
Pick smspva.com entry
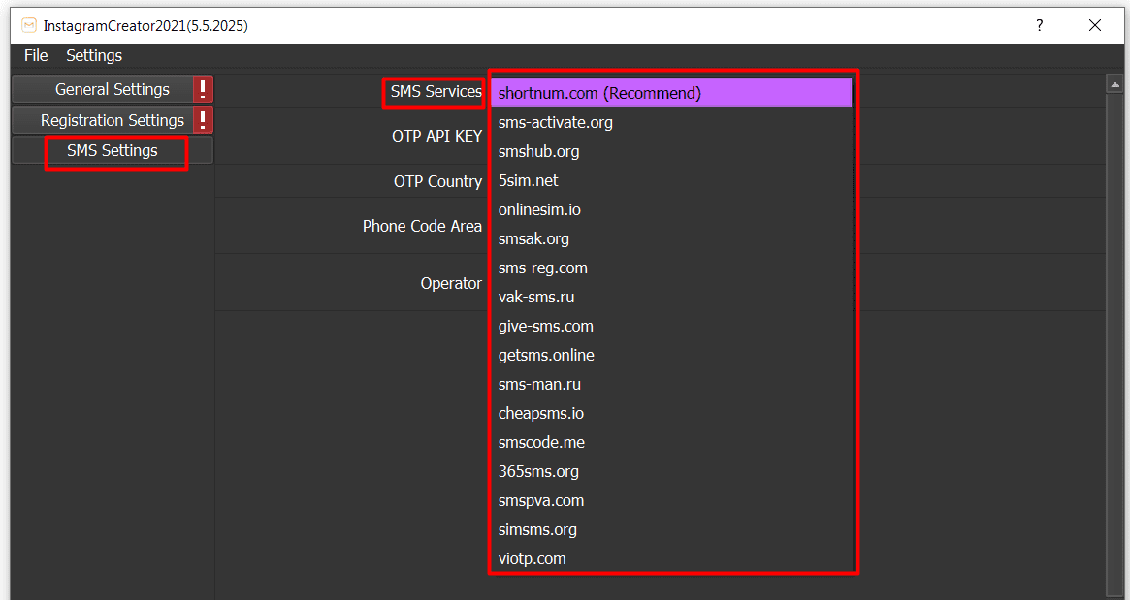[x=671, y=500]
